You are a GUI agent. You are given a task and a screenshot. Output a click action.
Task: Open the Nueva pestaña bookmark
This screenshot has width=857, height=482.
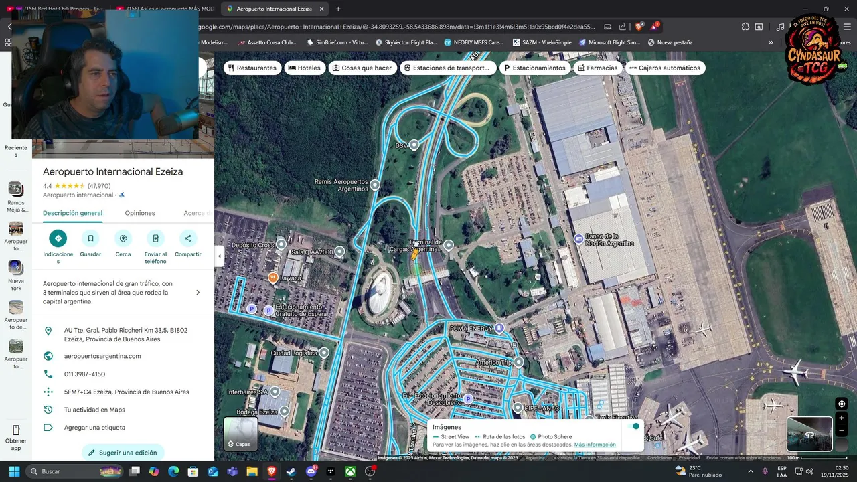[669, 42]
